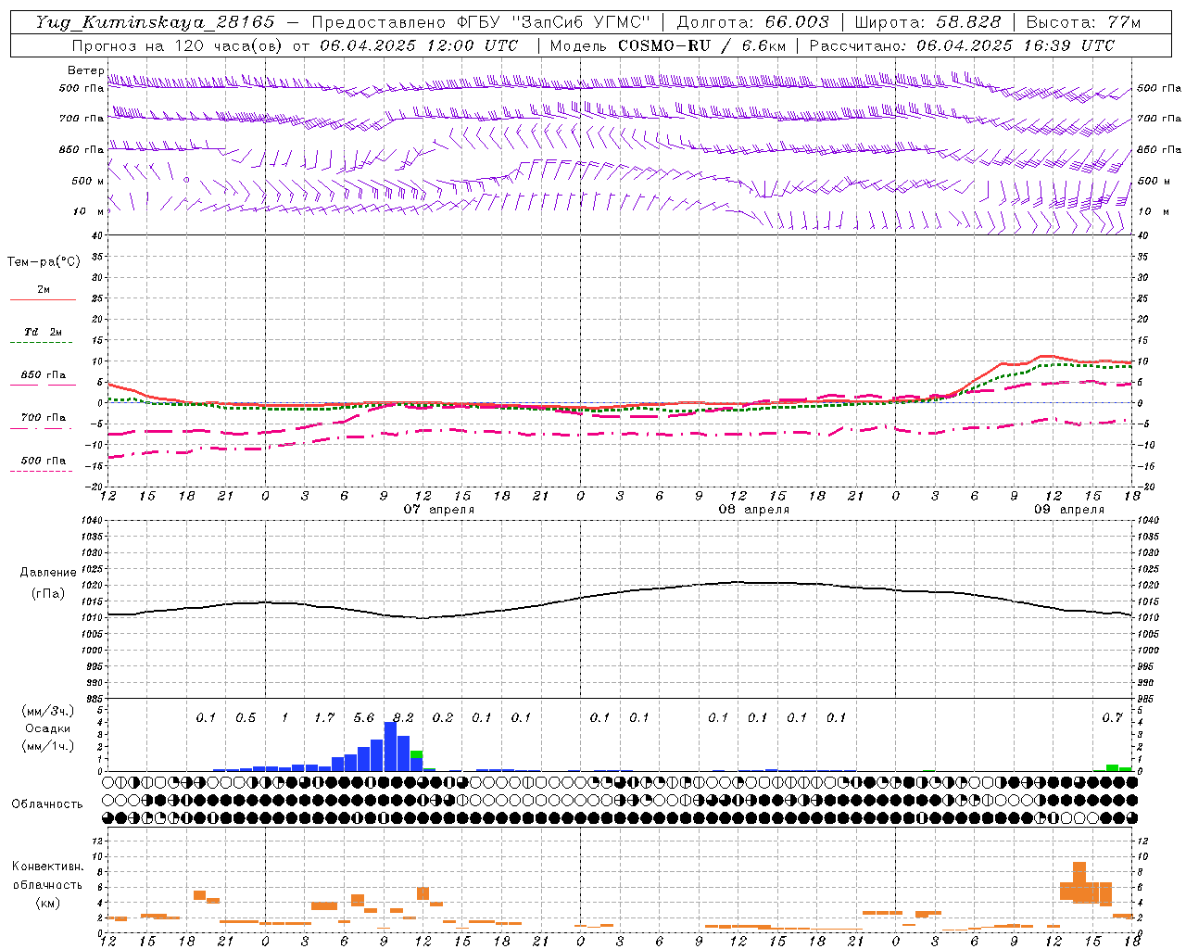Click the '07 апреля' date label
This screenshot has width=1186, height=949.
pyautogui.click(x=439, y=510)
